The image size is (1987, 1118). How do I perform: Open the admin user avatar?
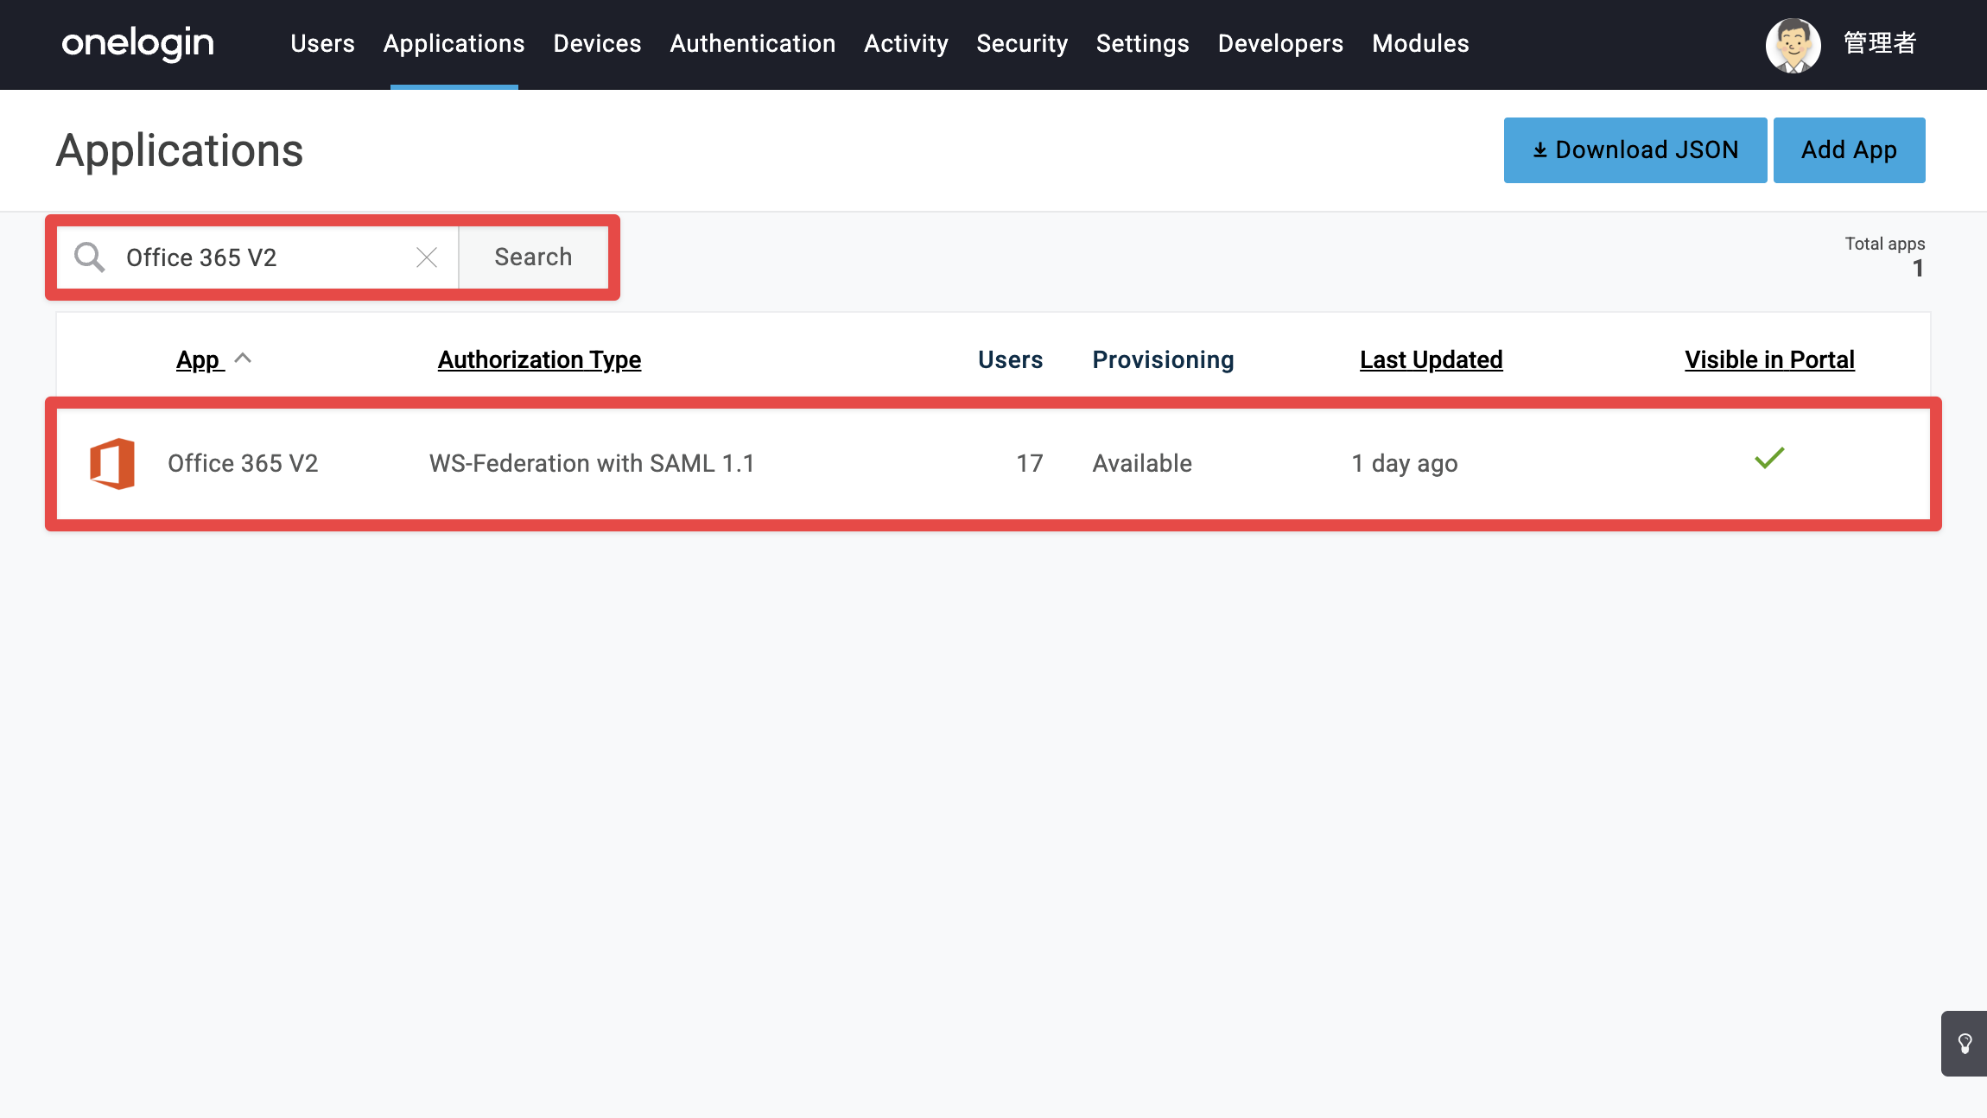click(1793, 44)
